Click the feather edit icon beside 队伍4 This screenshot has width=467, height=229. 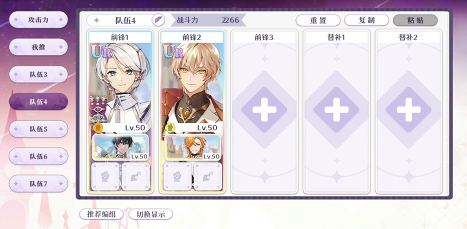158,20
